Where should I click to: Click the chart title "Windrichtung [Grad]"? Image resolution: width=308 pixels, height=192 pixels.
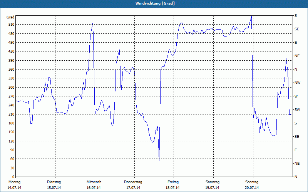point(155,3)
